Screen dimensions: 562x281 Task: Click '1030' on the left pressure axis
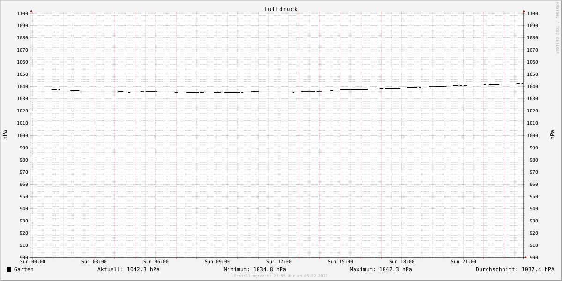(x=22, y=99)
